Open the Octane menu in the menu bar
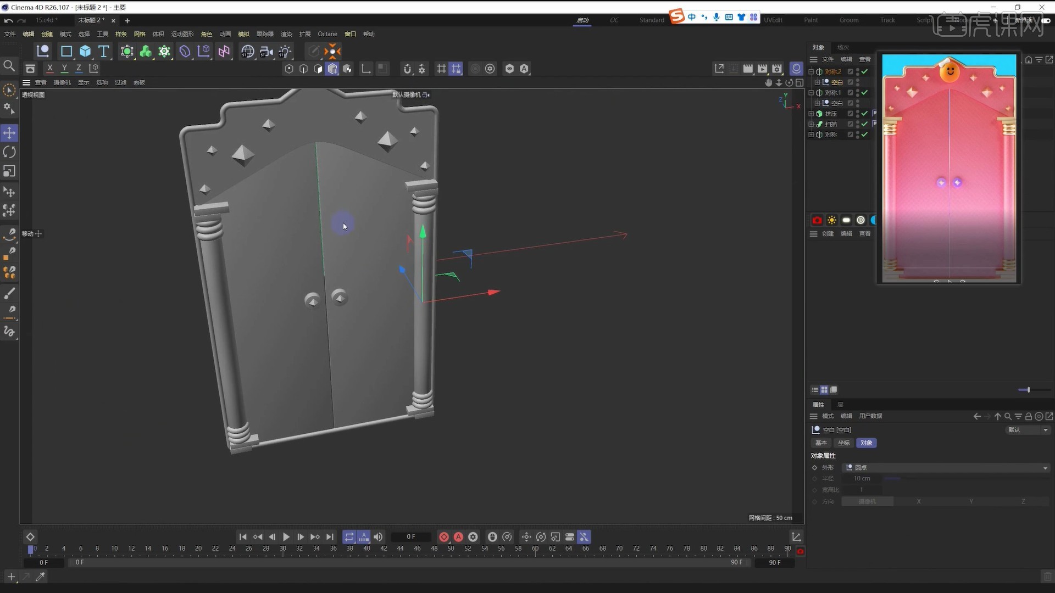The height and width of the screenshot is (593, 1055). [x=327, y=33]
